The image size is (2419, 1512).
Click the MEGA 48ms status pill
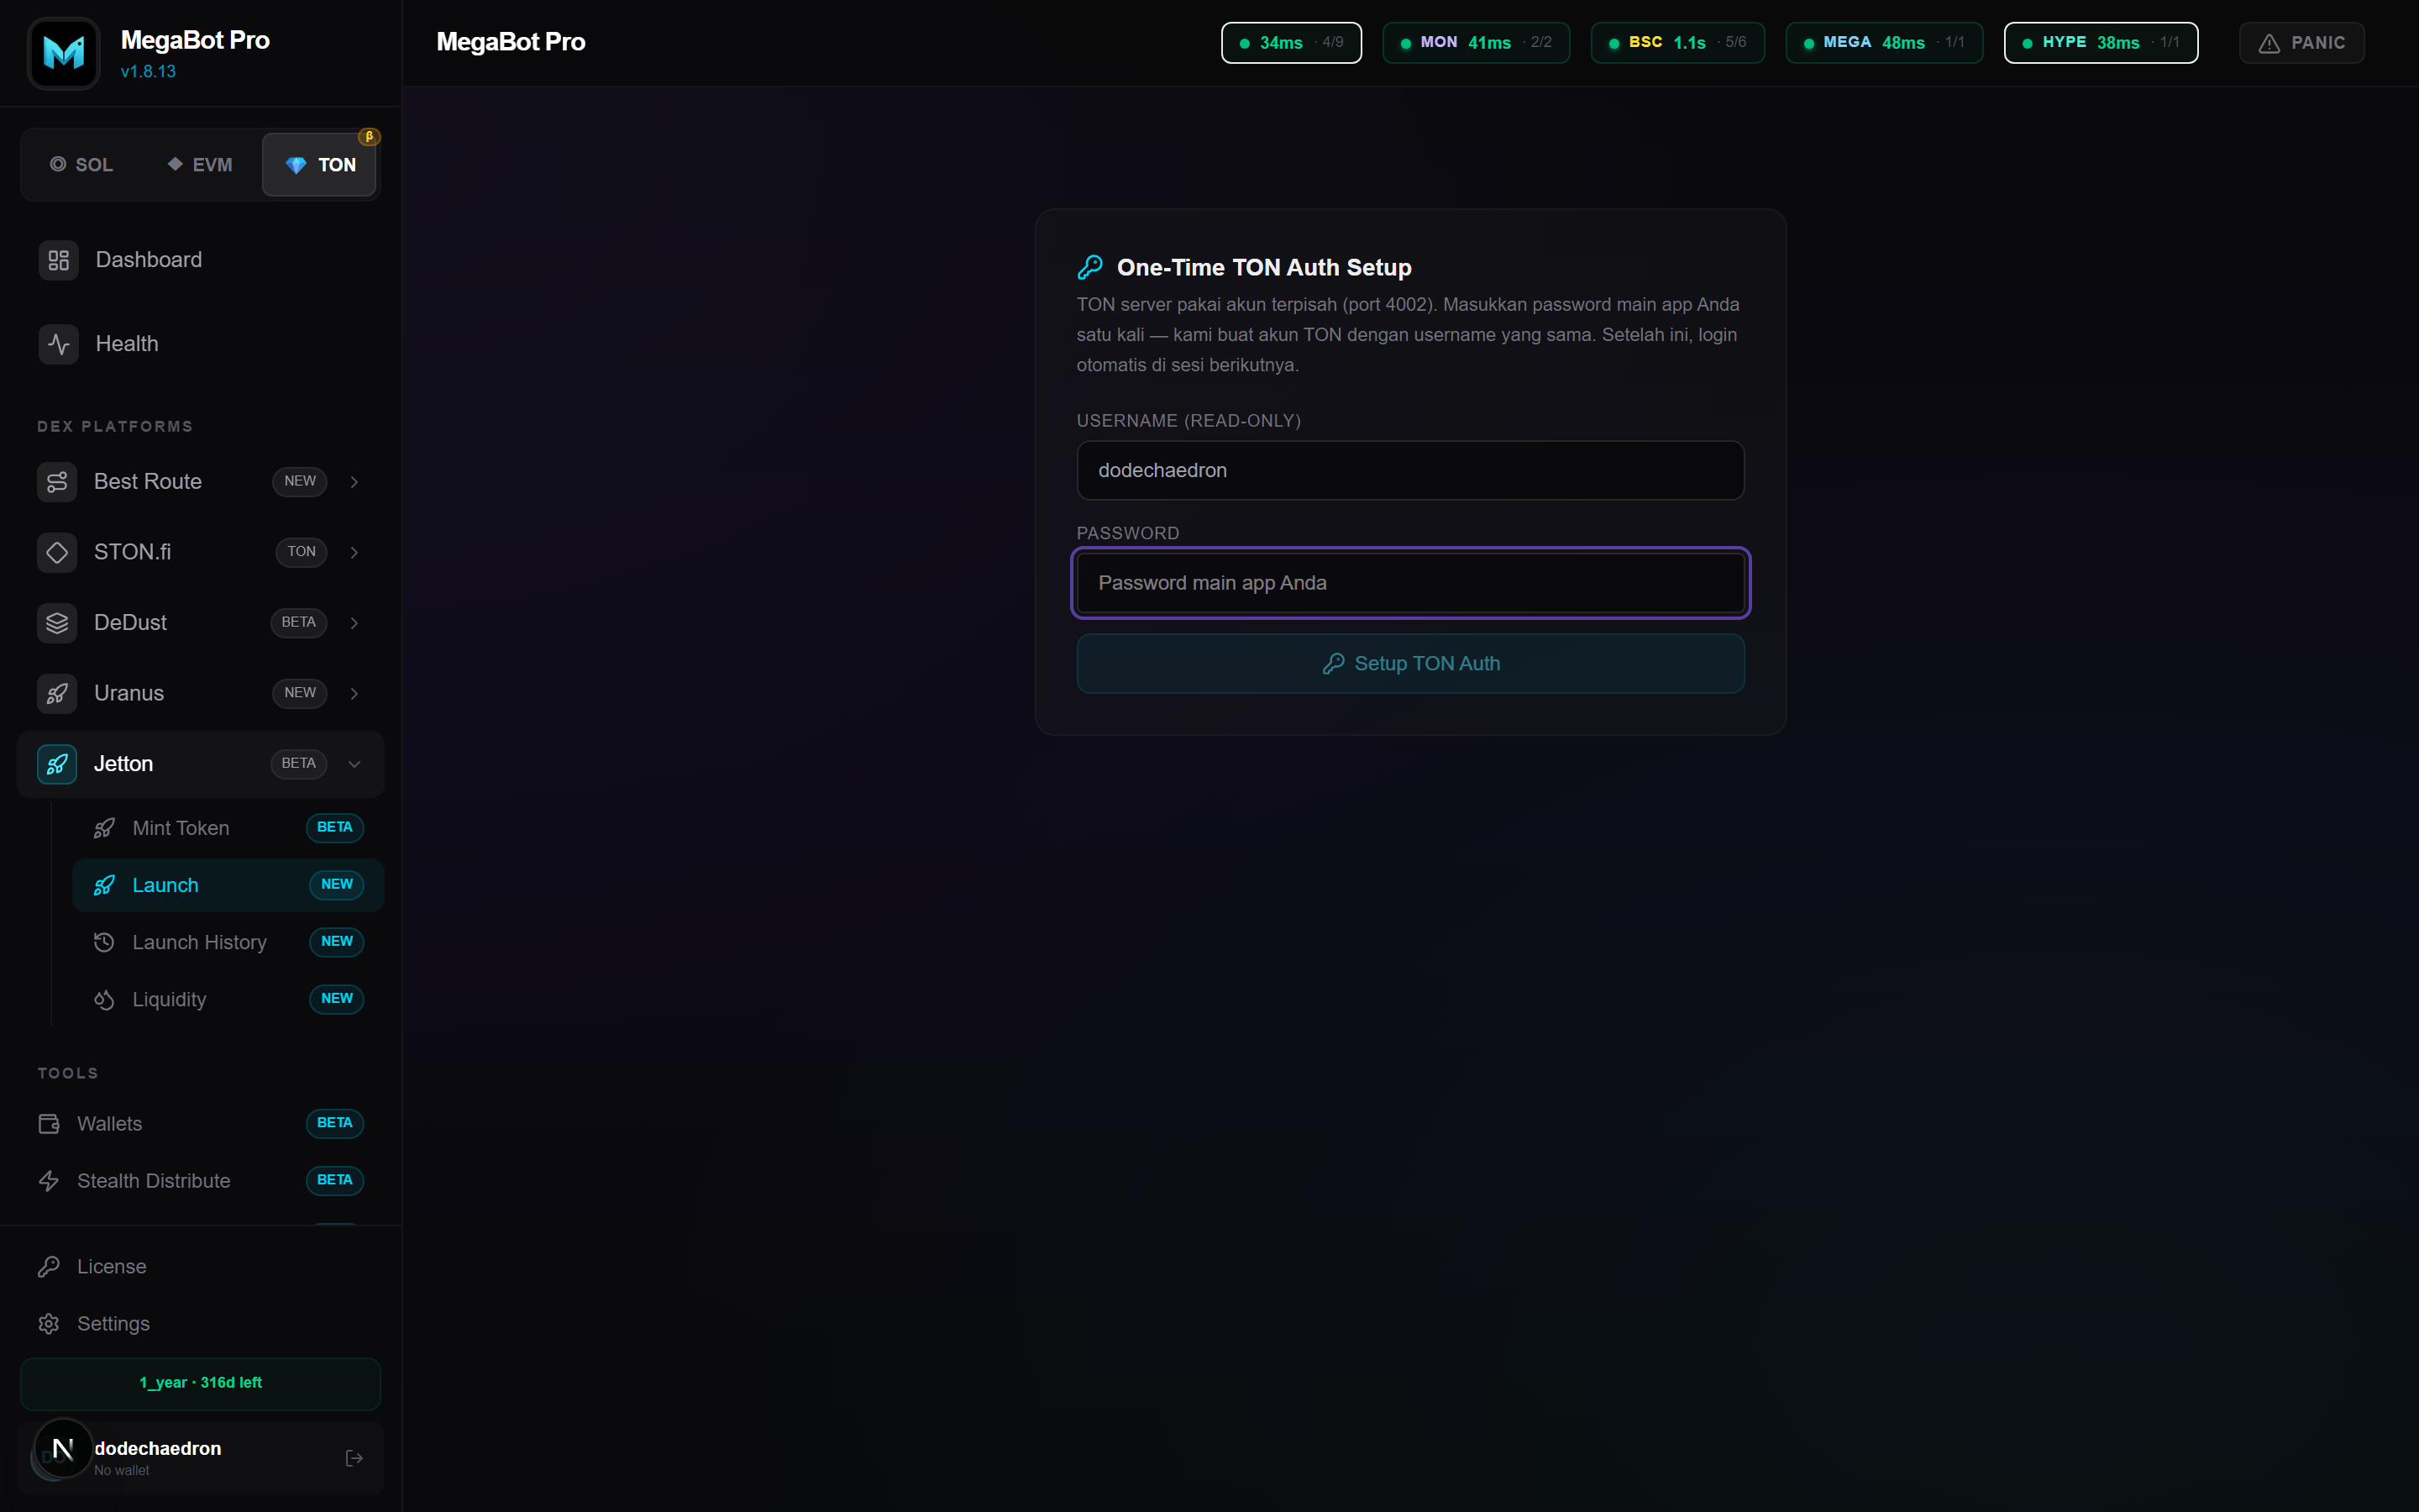(x=1884, y=43)
